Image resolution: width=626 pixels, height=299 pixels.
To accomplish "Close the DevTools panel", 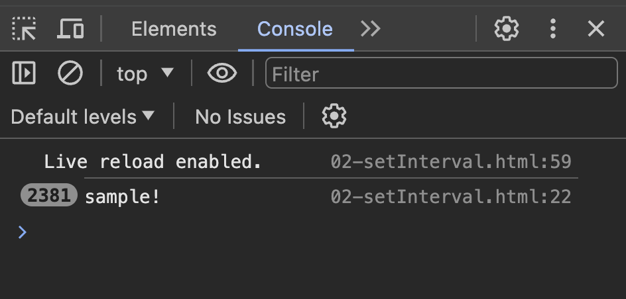I will [596, 28].
